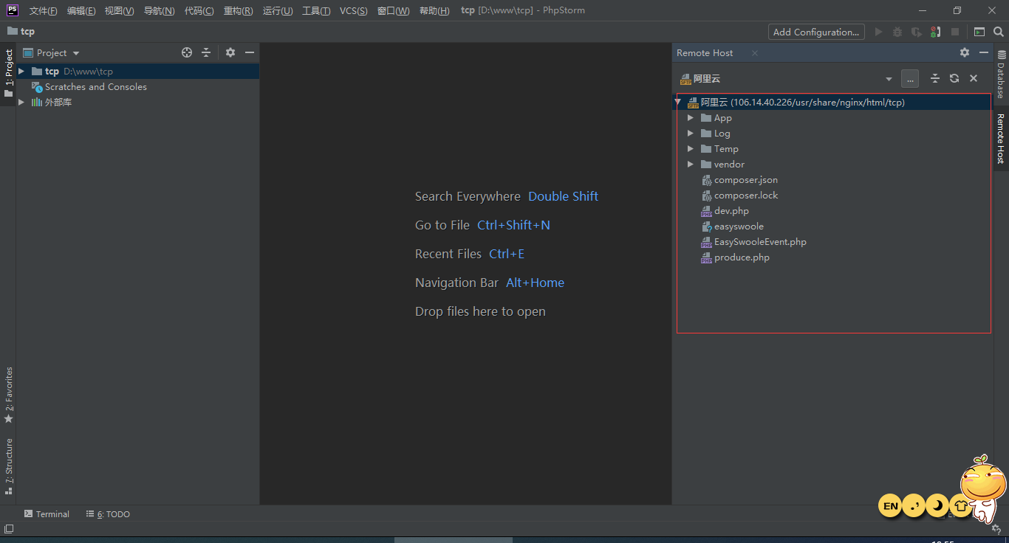Expand the App folder
The width and height of the screenshot is (1009, 543).
(691, 117)
